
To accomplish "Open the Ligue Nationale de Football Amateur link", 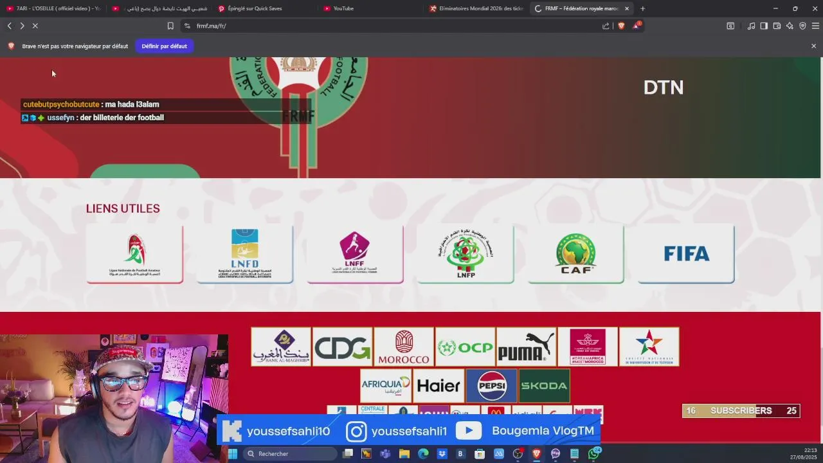I will (134, 254).
